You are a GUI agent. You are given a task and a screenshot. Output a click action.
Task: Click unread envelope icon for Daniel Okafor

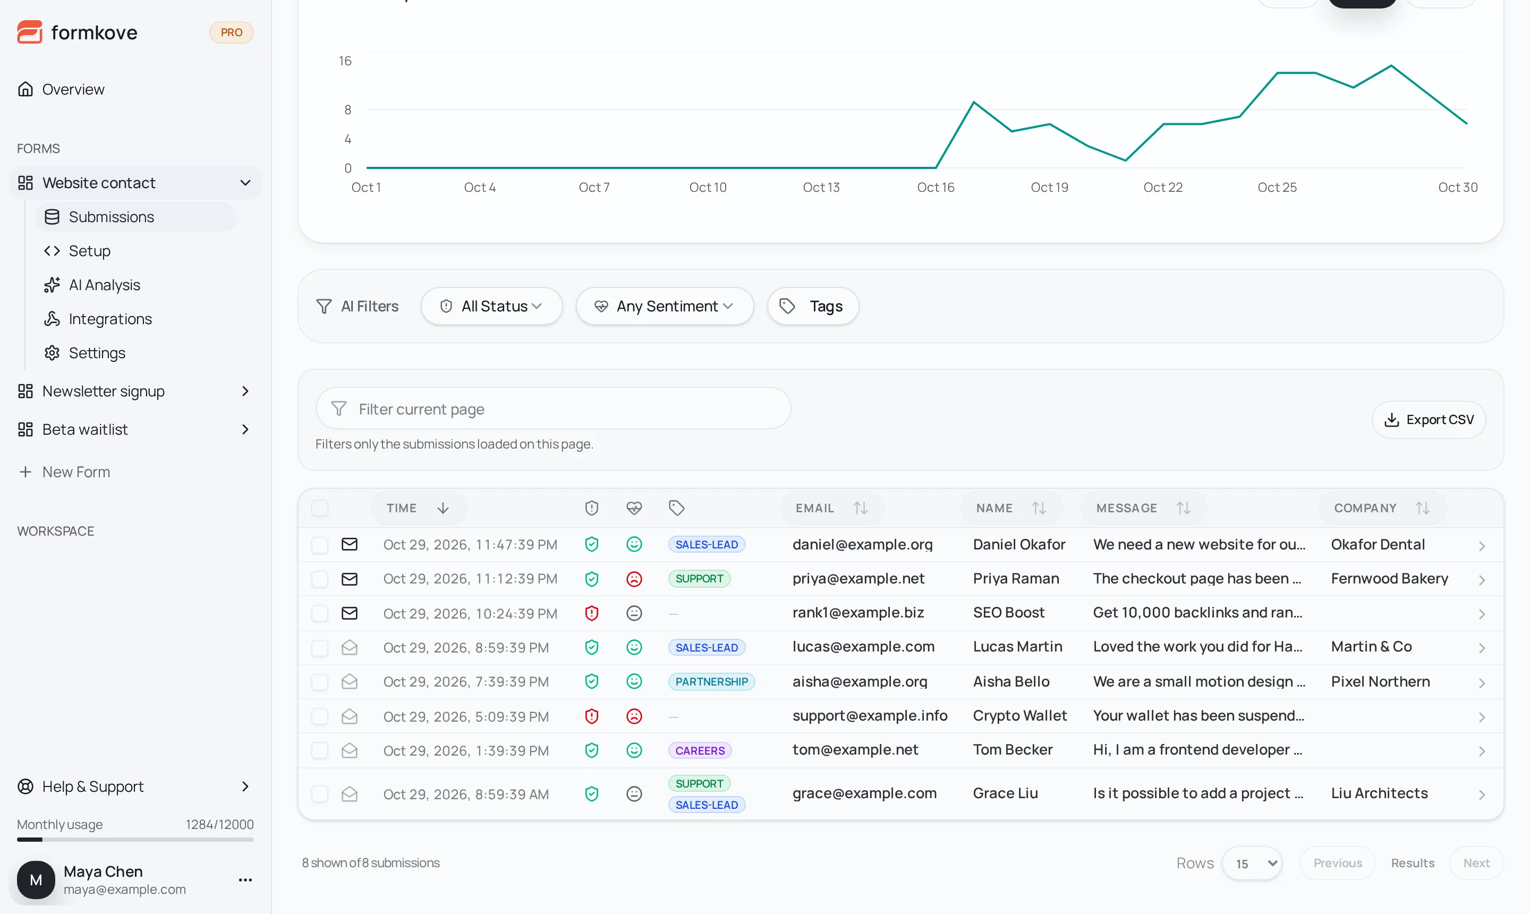pos(350,545)
